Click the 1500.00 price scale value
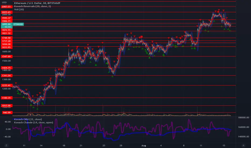Image resolution: width=251 pixels, height=148 pixels. 6,61
